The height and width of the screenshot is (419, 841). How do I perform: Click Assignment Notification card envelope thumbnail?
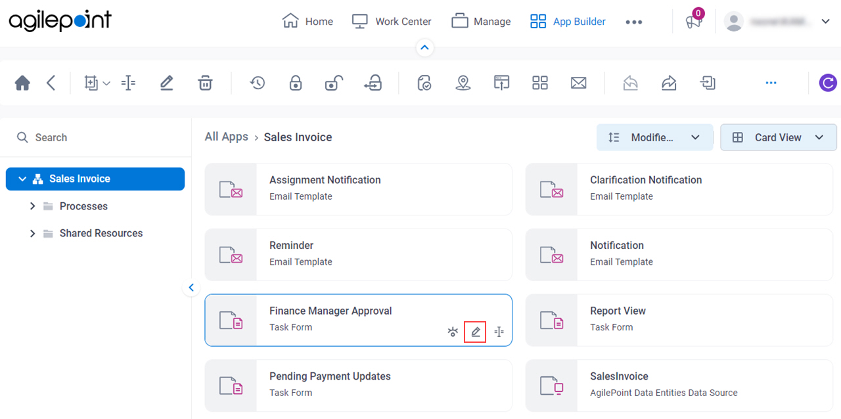tap(231, 189)
